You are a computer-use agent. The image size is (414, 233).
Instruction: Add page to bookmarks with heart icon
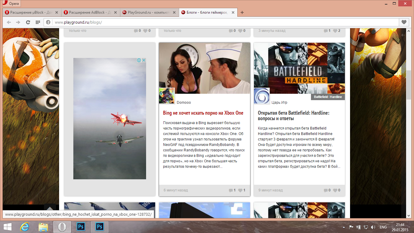[x=404, y=22]
